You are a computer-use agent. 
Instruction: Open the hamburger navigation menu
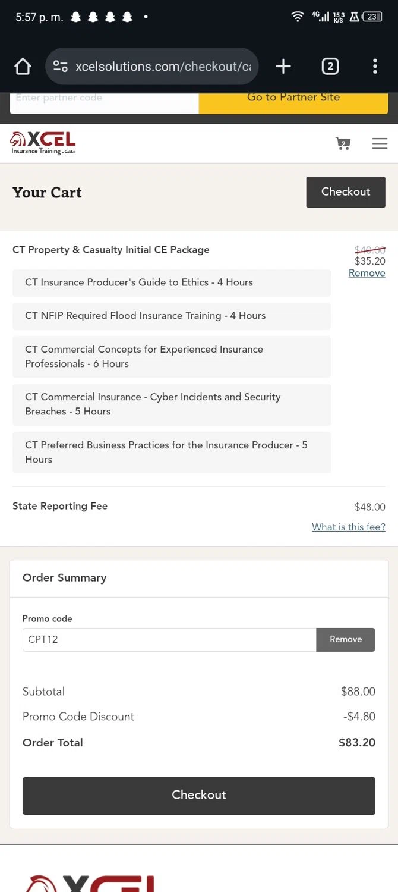coord(380,143)
